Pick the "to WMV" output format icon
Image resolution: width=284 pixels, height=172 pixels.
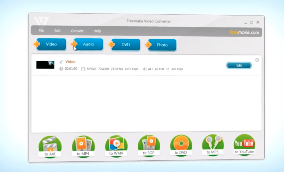(116, 144)
